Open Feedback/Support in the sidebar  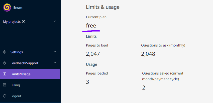click(30, 63)
